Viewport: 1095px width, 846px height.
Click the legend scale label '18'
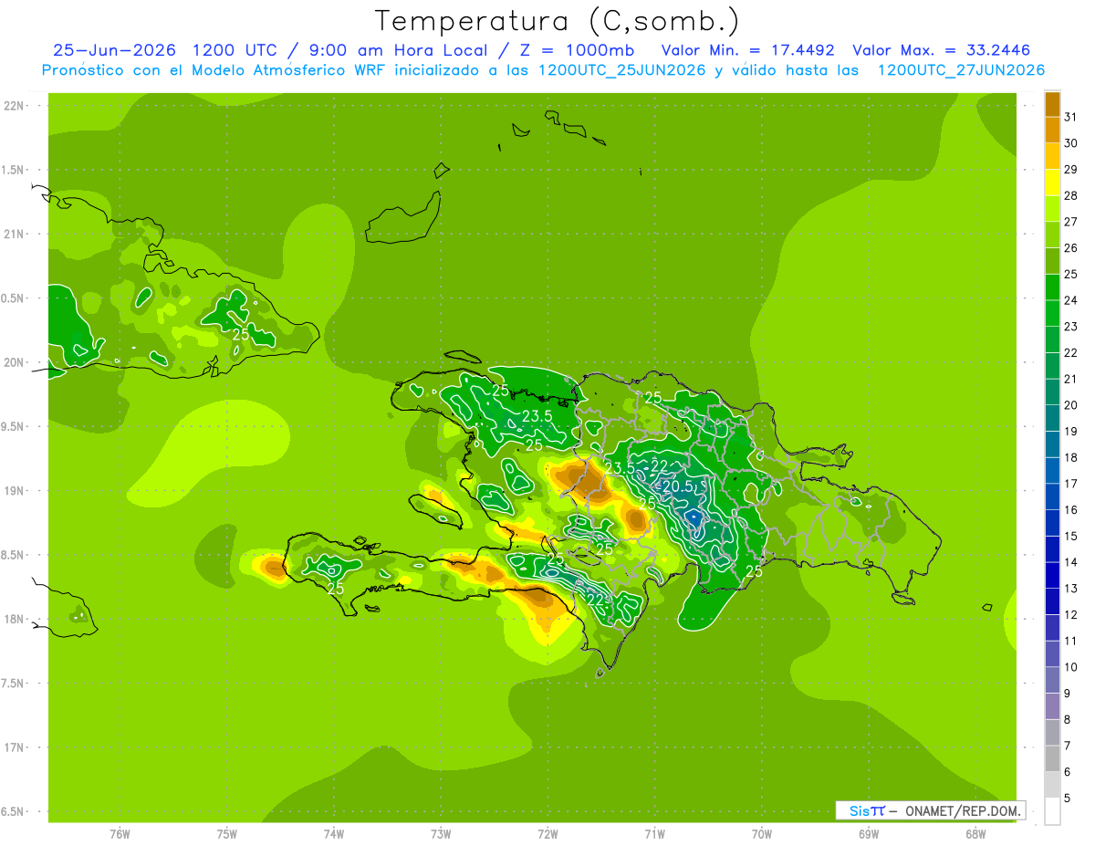(1071, 457)
